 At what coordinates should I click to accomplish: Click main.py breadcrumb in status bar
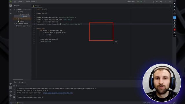[x=21, y=103]
